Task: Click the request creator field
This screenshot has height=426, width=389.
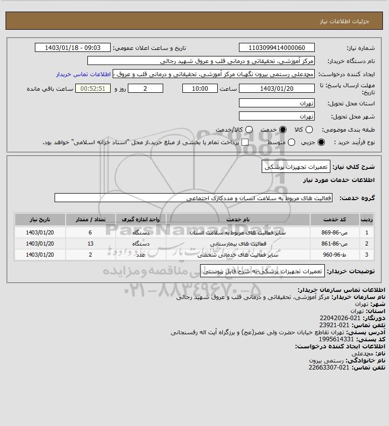Action: pyautogui.click(x=214, y=74)
